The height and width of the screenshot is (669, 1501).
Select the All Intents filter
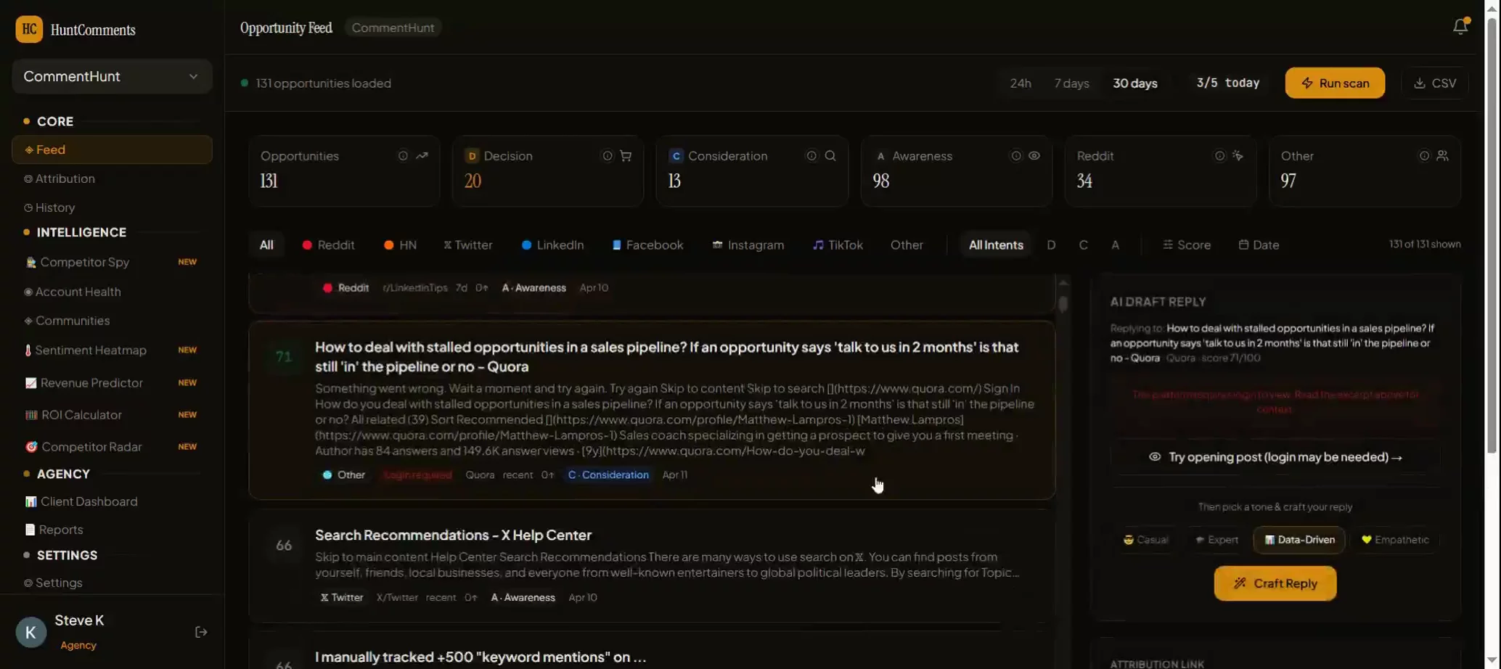click(x=996, y=245)
